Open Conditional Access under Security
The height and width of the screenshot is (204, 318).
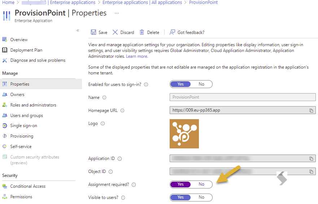(28, 186)
